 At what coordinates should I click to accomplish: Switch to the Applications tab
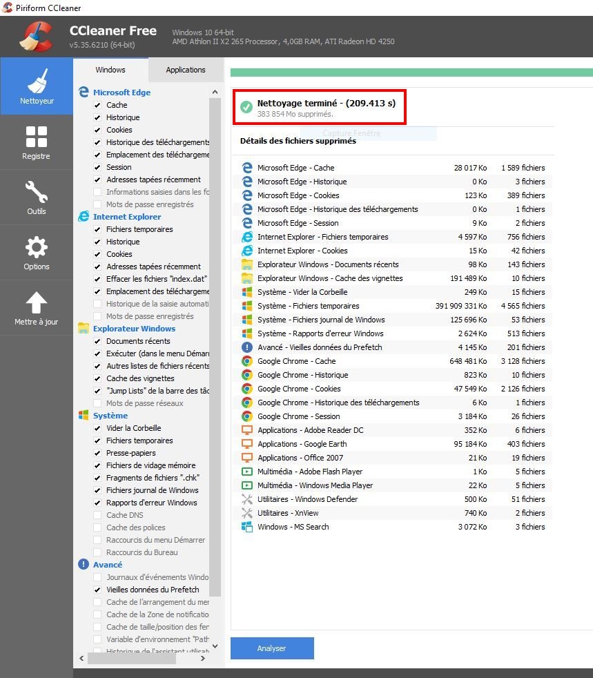[x=186, y=70]
